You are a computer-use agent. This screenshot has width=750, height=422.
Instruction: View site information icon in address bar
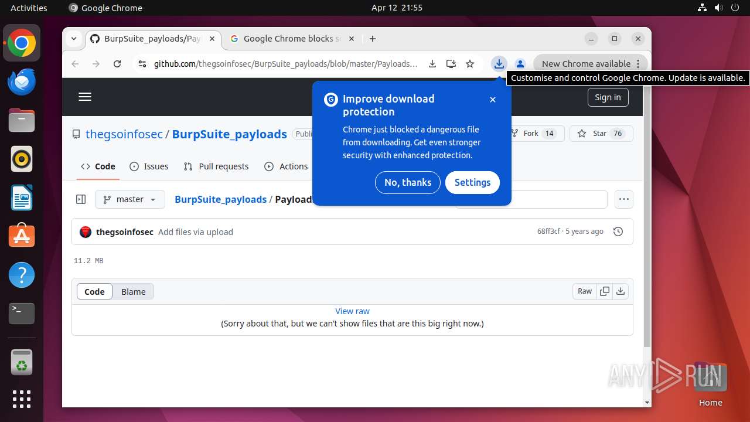point(142,64)
